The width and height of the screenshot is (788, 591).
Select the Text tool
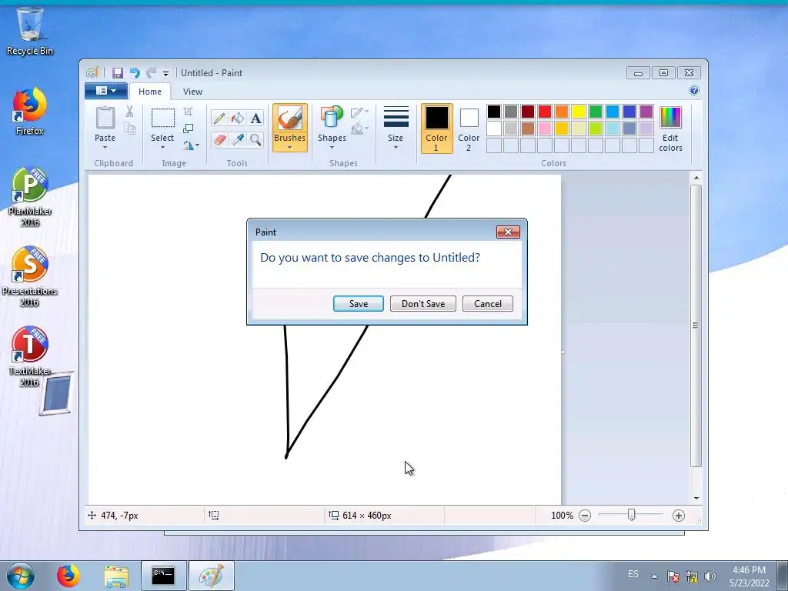tap(255, 118)
